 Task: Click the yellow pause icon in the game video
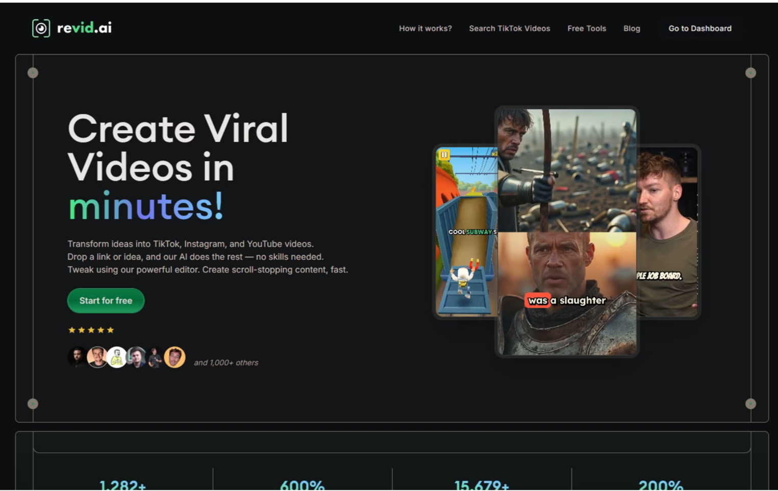[444, 155]
